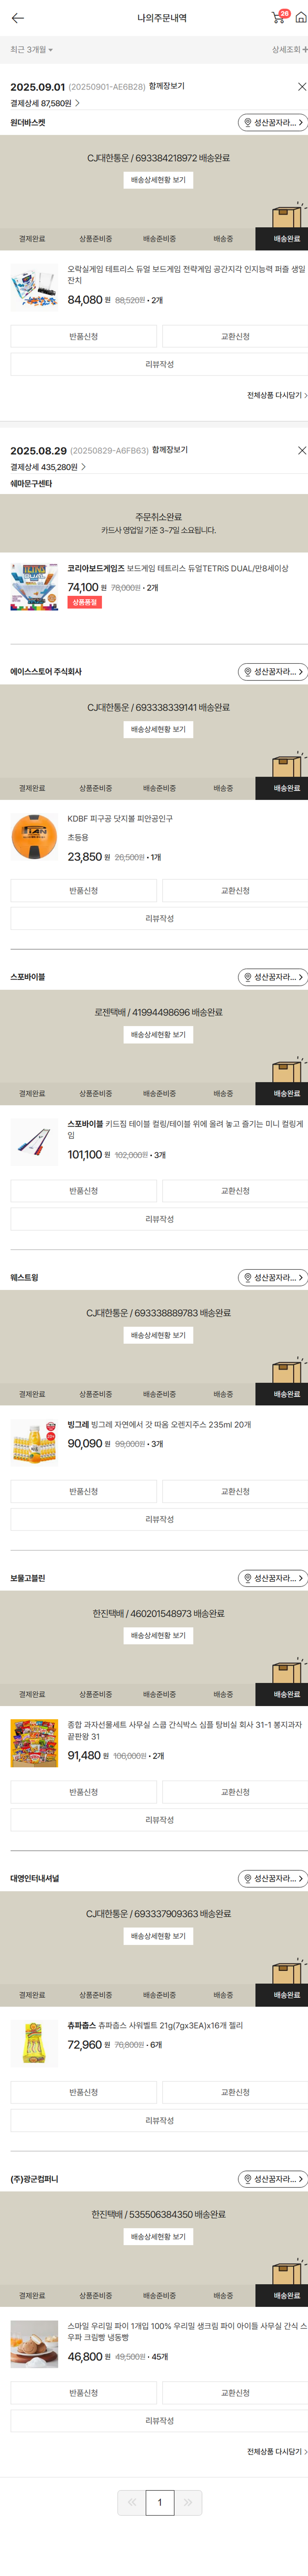
Task: Remove the 2025.08.29 order using X icon
Action: (301, 451)
